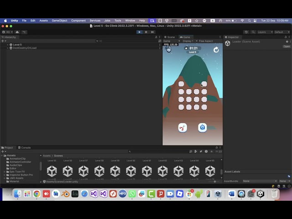
Task: Open the Unity Cloud services icon
Action: point(17,32)
